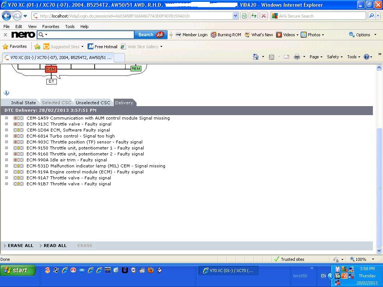Open the zoom level 100% dropdown arrow

tap(373, 259)
